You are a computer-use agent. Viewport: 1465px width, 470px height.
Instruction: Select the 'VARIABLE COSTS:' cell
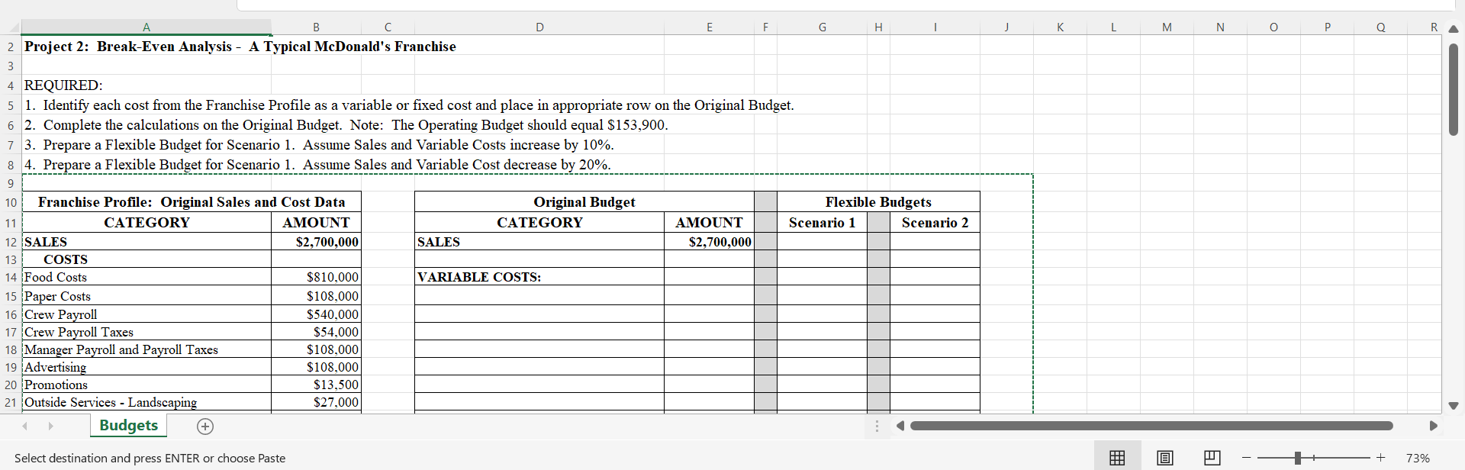pos(539,277)
